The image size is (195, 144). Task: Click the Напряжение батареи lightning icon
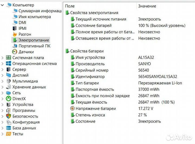tap(72, 109)
